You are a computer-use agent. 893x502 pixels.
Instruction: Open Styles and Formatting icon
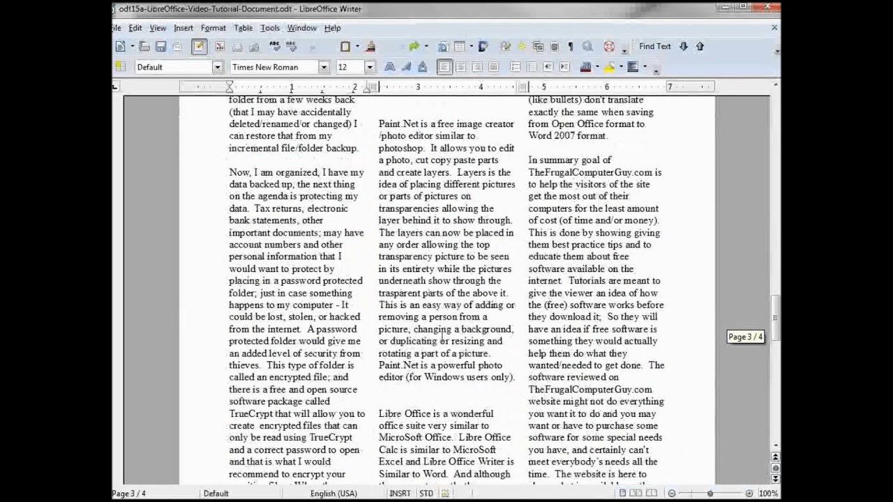[121, 67]
